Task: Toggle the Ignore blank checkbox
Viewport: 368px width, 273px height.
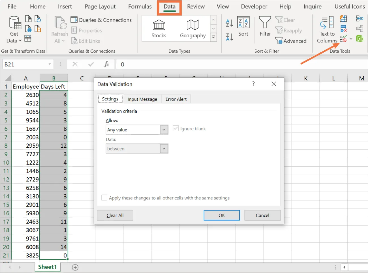Action: pos(176,128)
